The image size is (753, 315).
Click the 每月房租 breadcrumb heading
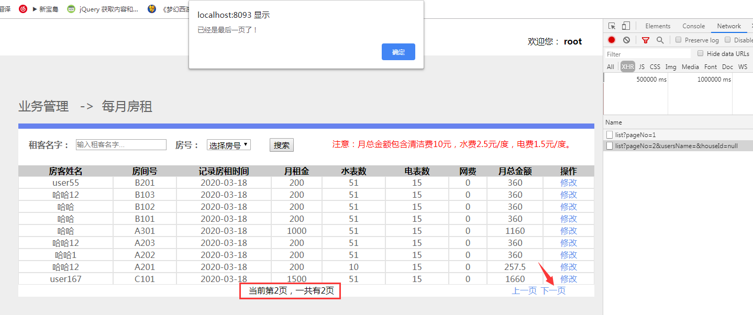[x=127, y=107]
